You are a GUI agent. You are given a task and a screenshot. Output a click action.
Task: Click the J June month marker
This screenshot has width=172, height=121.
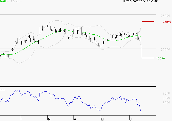coord(131,119)
